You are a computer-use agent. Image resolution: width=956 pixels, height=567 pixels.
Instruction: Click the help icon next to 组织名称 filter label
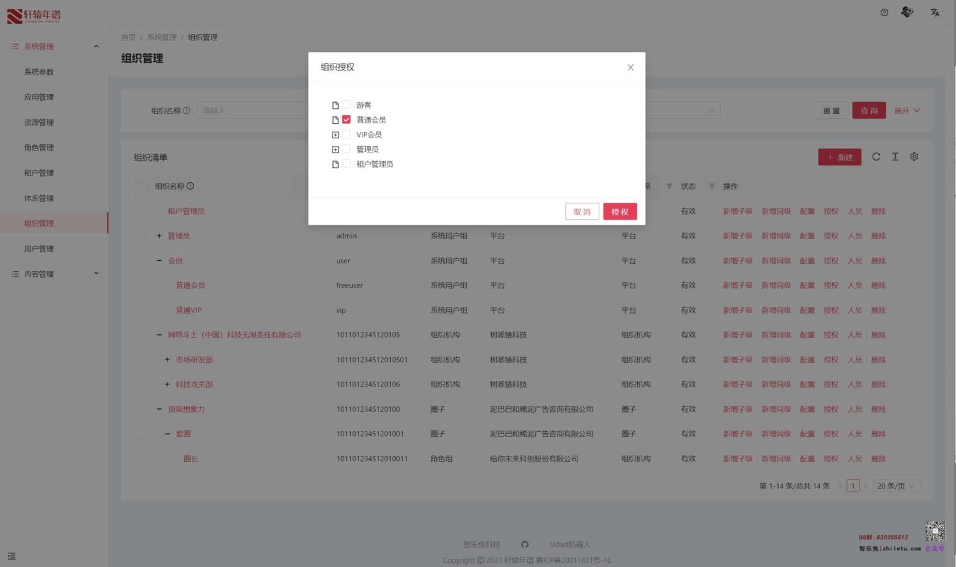186,111
